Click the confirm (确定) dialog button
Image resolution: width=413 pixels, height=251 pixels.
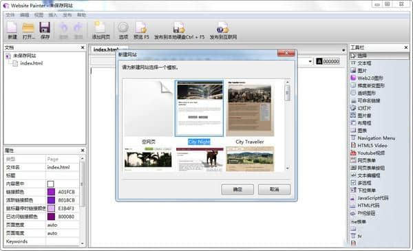pyautogui.click(x=237, y=189)
